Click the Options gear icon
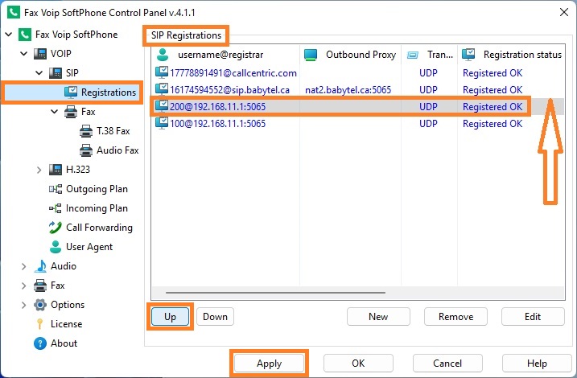This screenshot has width=577, height=378. (x=40, y=305)
